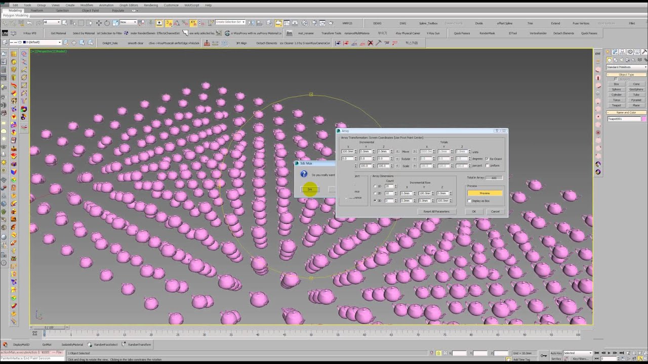Image resolution: width=648 pixels, height=364 pixels.
Task: Open Select by Name tool
Action: (73, 22)
